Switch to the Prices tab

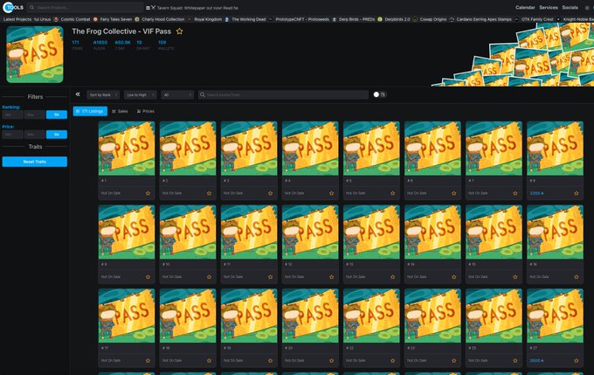point(146,111)
